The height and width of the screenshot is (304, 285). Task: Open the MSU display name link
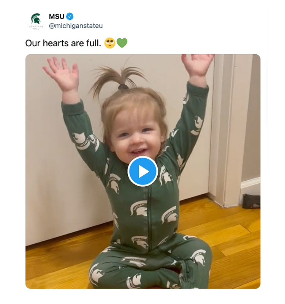[x=57, y=16]
